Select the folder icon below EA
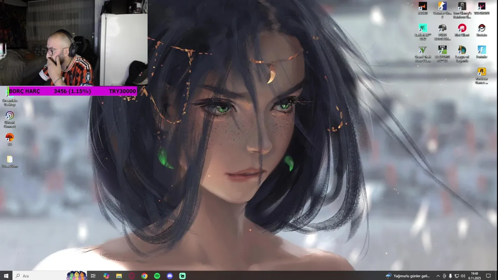This screenshot has width=498, height=280. click(x=10, y=162)
